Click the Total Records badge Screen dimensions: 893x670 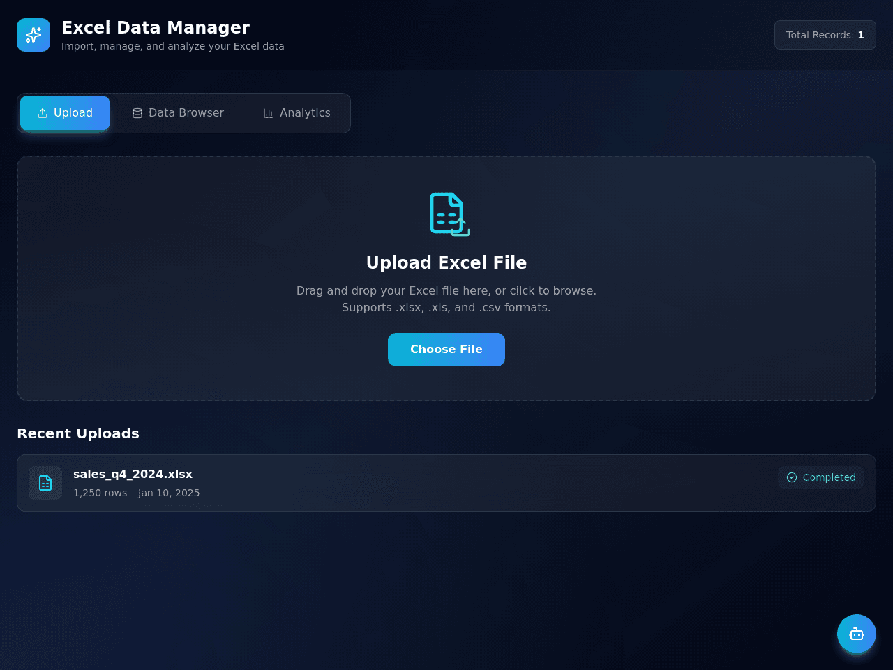click(x=825, y=35)
